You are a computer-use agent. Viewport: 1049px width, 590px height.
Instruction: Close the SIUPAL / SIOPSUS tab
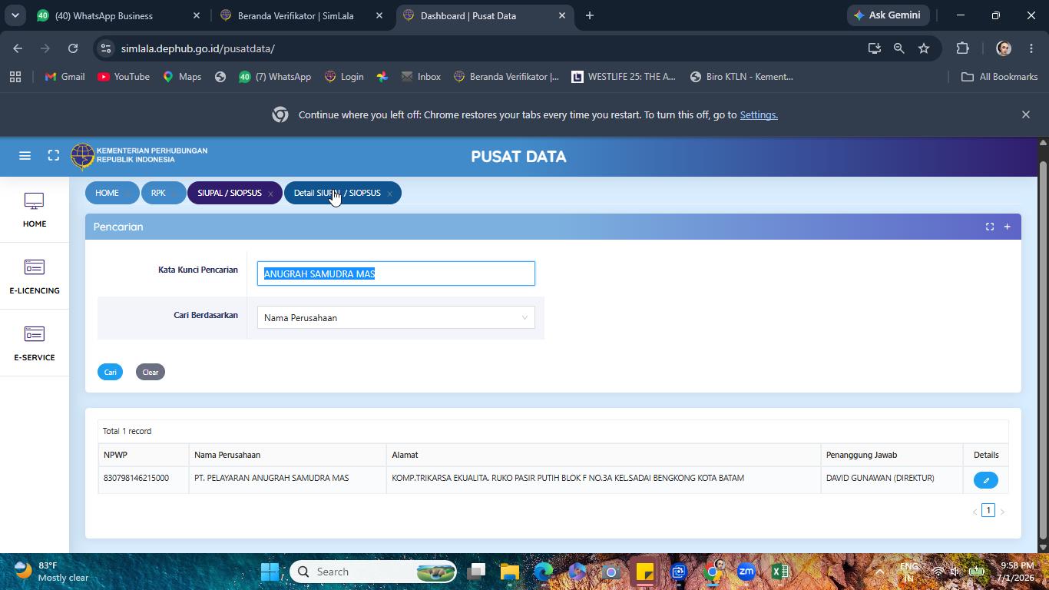coord(270,194)
